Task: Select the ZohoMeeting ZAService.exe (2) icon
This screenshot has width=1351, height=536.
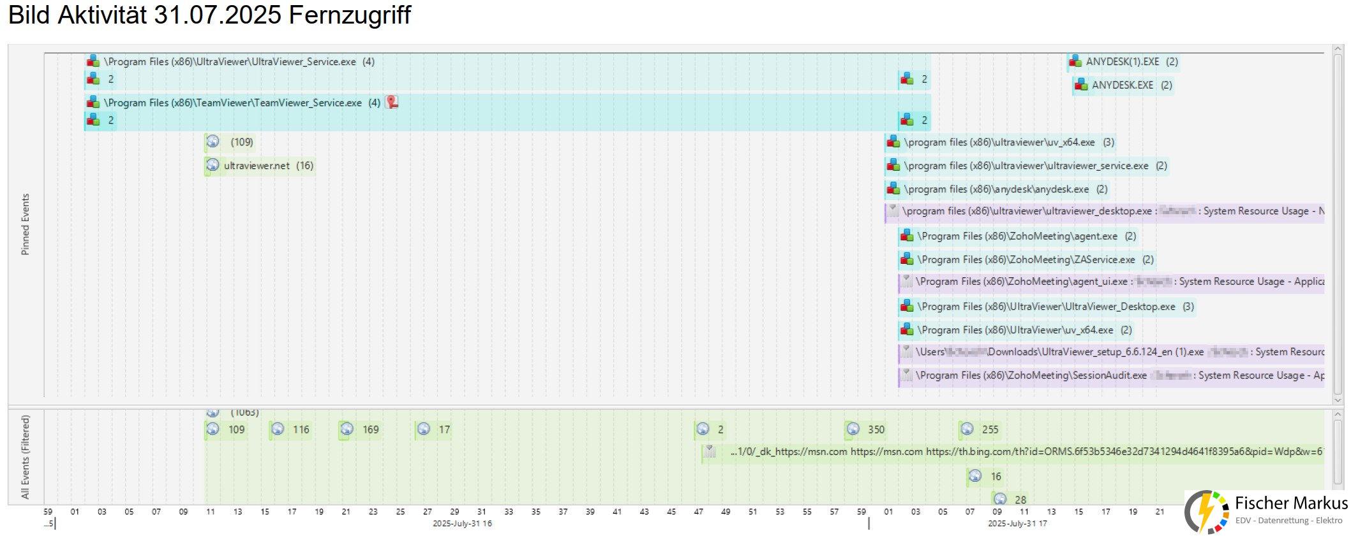Action: pos(907,259)
